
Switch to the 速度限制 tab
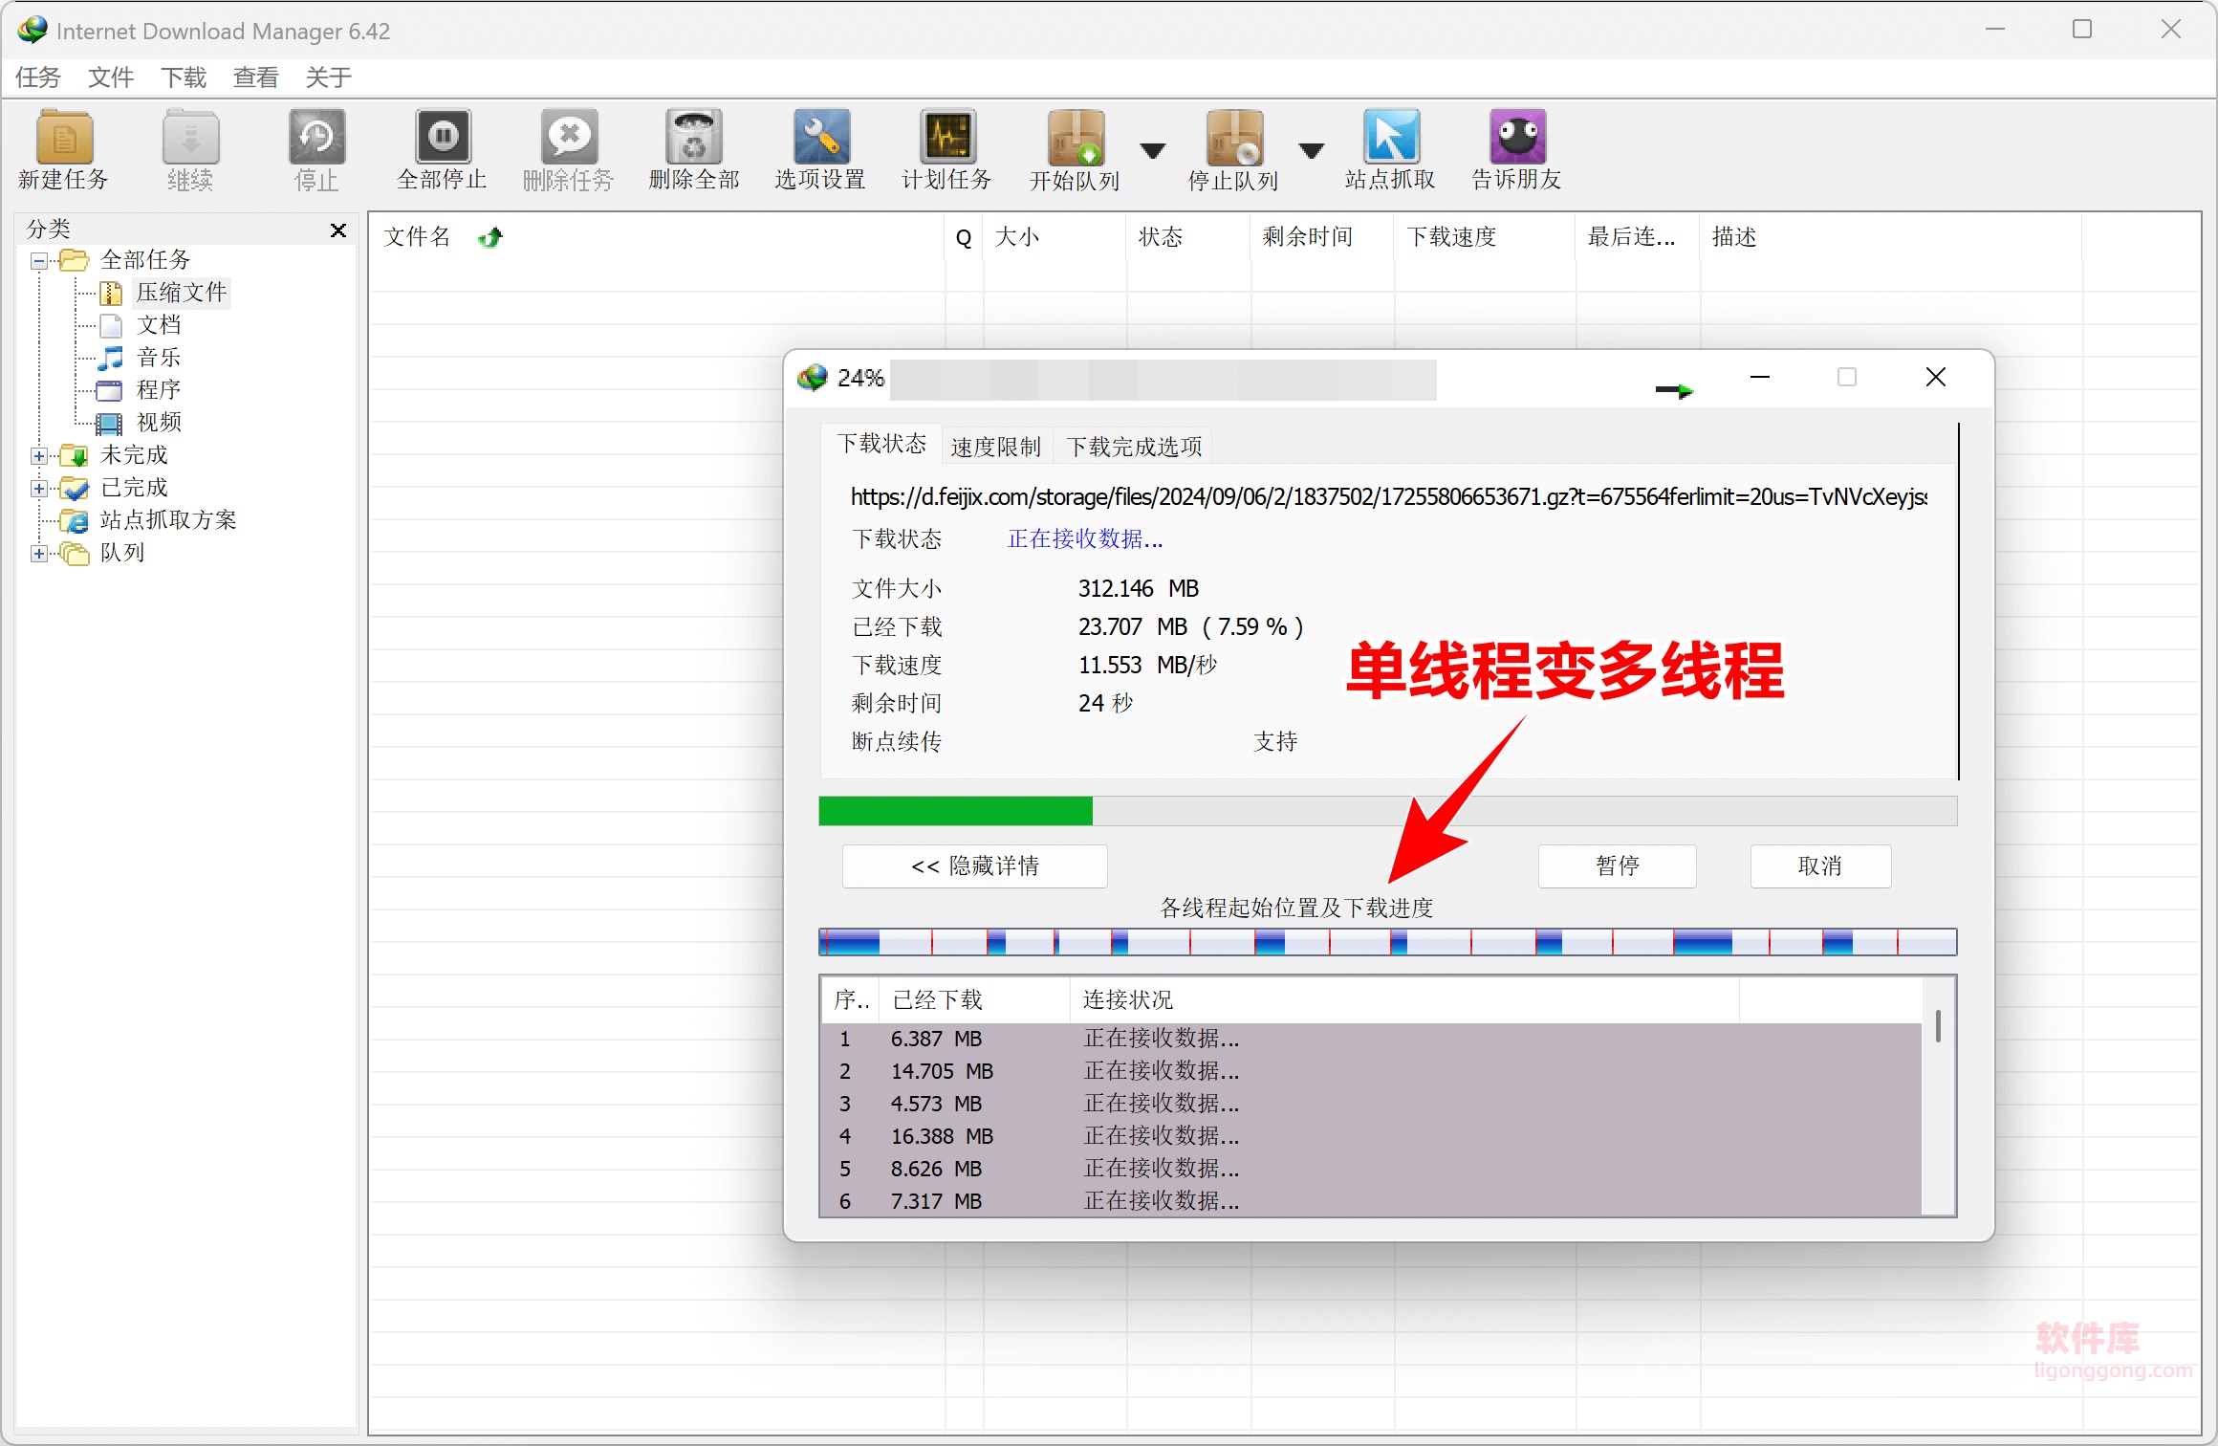pos(995,445)
